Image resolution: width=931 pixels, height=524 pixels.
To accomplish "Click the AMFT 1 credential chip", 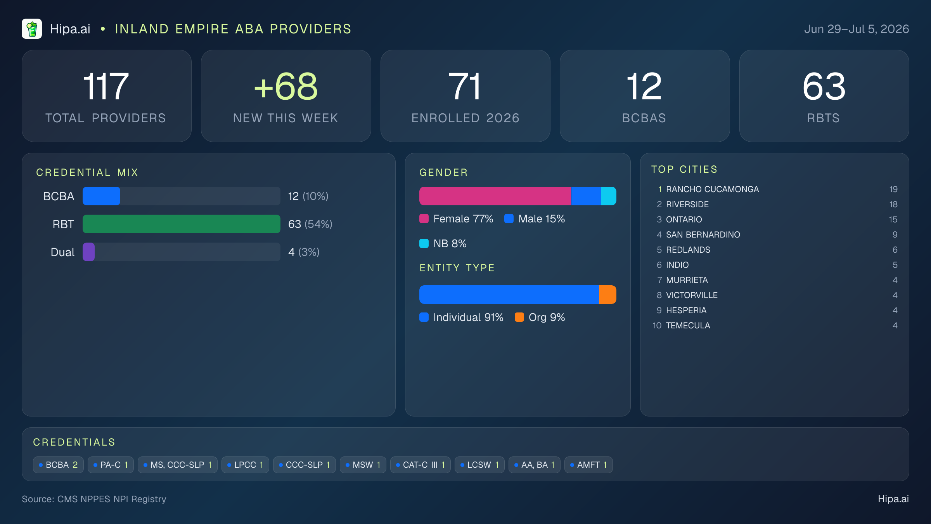I will pyautogui.click(x=588, y=465).
